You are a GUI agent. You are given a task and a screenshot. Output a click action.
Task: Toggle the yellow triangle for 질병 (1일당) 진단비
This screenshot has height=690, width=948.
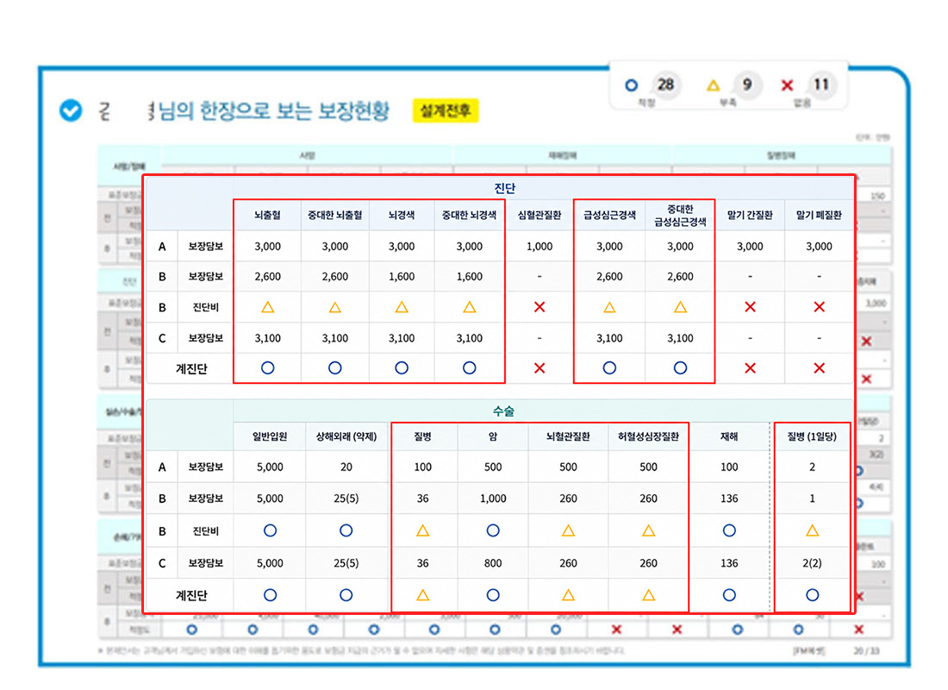(x=811, y=531)
